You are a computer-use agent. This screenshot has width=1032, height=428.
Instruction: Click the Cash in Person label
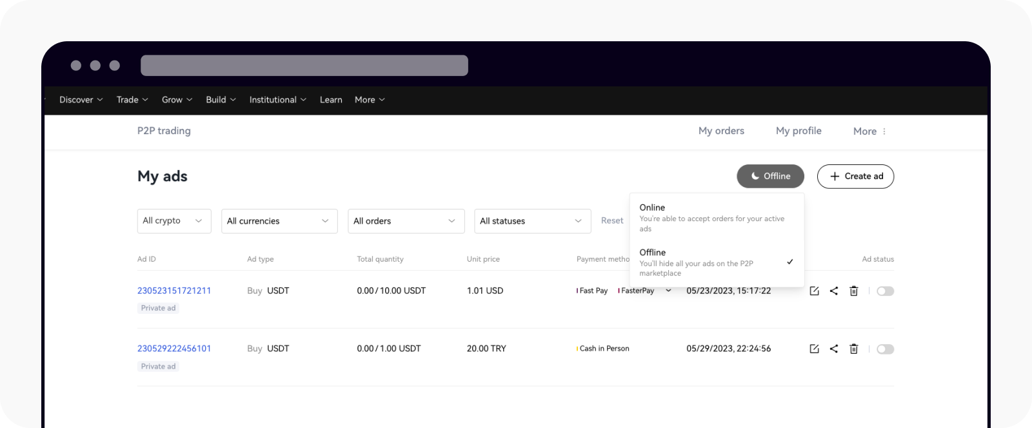(603, 349)
